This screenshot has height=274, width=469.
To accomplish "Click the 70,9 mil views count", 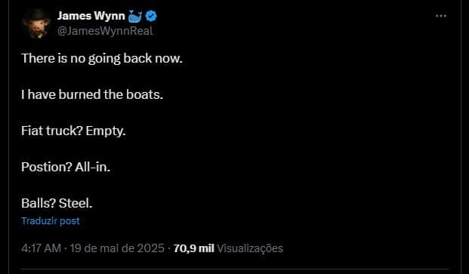I will [x=194, y=248].
